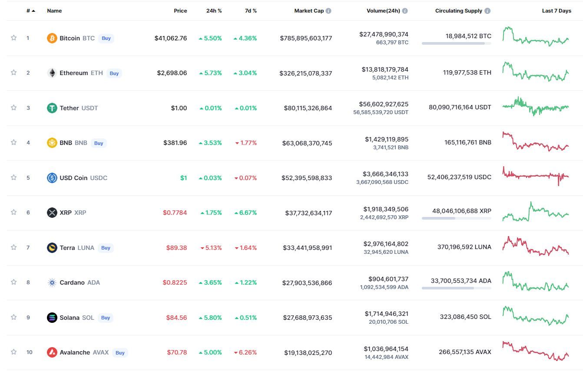
Task: Open XRP's 7-day price chart
Action: tap(536, 211)
